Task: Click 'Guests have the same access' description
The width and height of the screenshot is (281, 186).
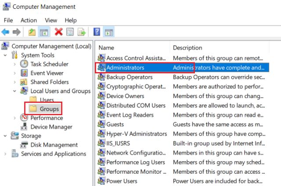Action: point(218,124)
